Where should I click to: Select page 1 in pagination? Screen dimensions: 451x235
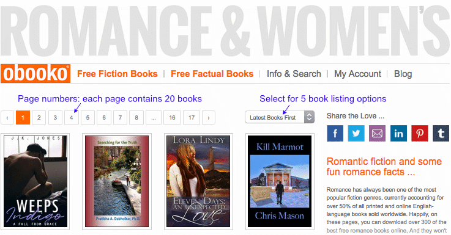23,118
